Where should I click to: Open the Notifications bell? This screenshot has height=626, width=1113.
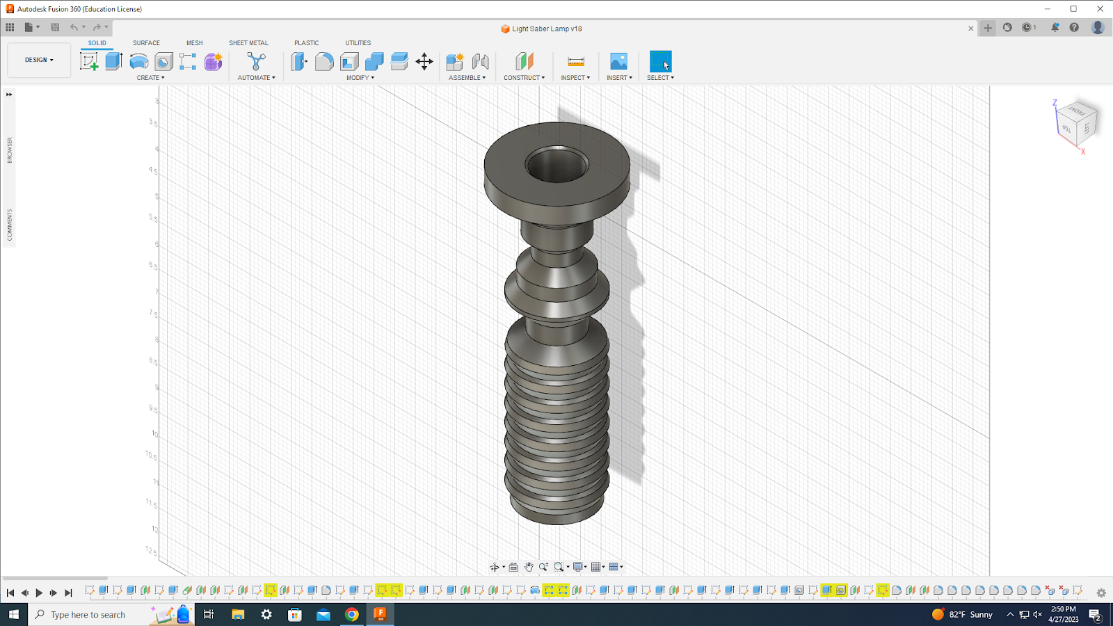click(x=1055, y=27)
